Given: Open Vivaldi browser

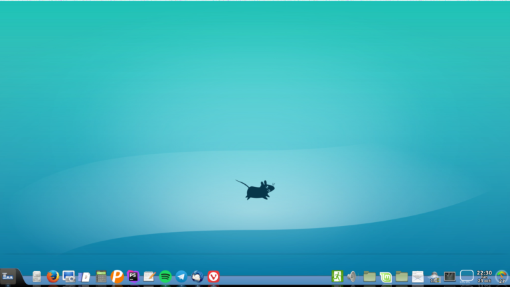Looking at the screenshot, I should (x=214, y=276).
